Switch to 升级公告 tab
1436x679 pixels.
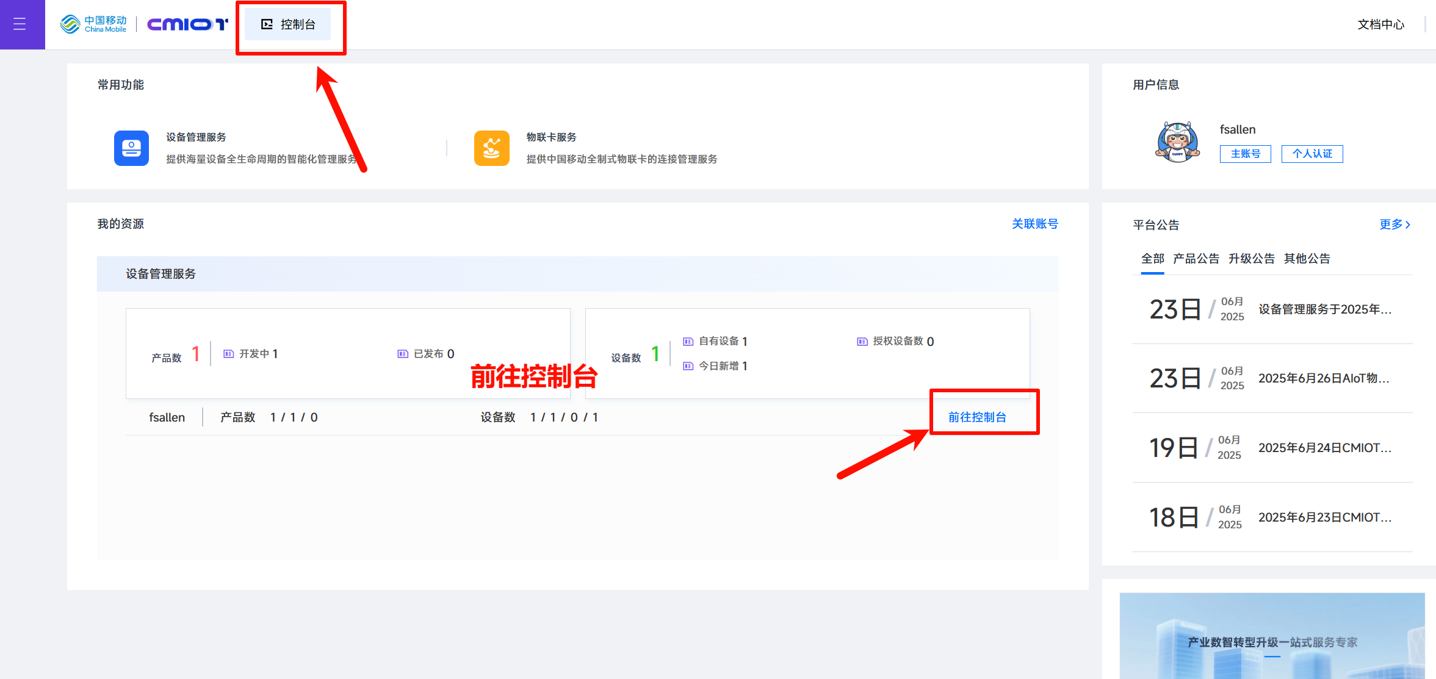1251,259
